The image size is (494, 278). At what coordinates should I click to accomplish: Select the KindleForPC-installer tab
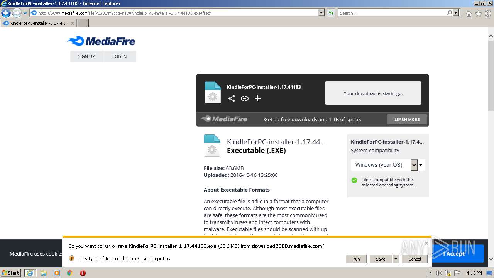(x=38, y=23)
